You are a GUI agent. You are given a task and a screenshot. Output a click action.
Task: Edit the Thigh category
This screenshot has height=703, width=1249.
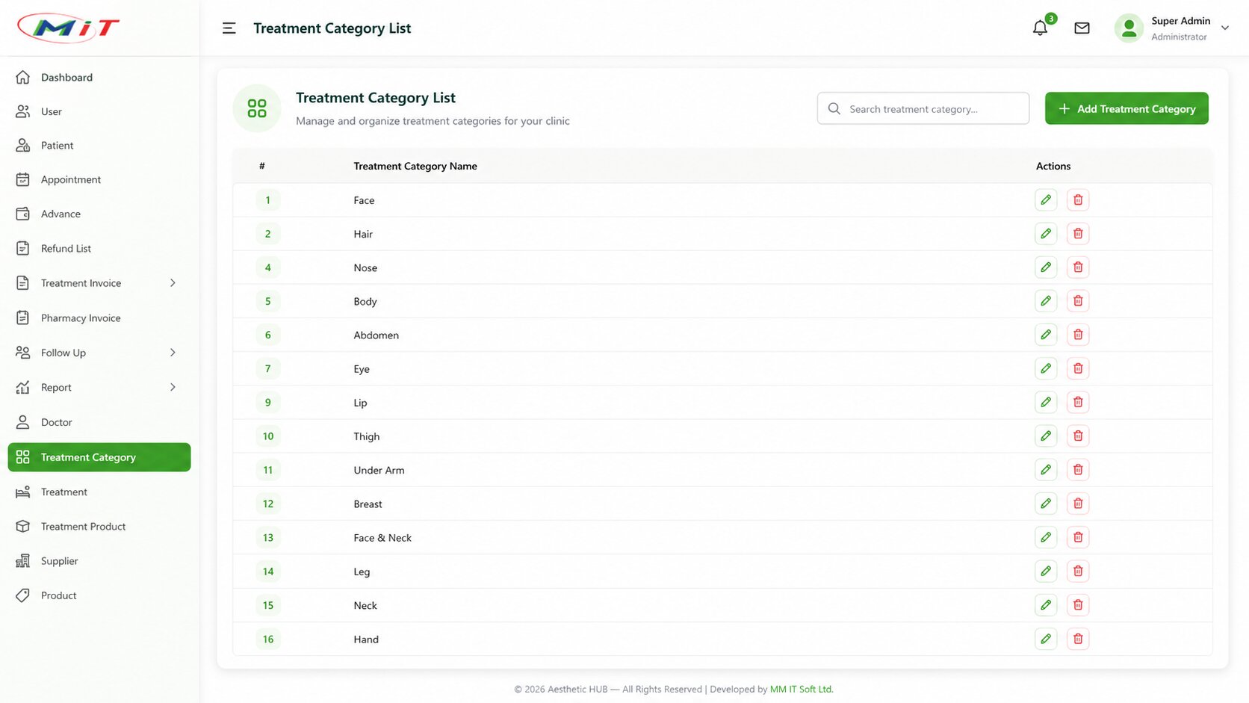[1046, 436]
